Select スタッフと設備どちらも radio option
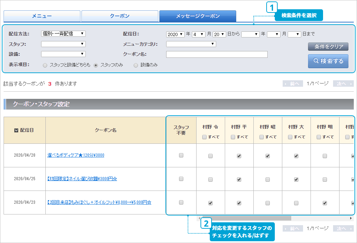The image size is (357, 243). coord(45,65)
